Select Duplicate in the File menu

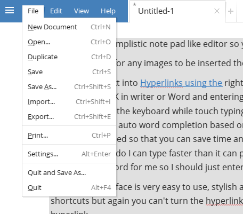(x=69, y=57)
